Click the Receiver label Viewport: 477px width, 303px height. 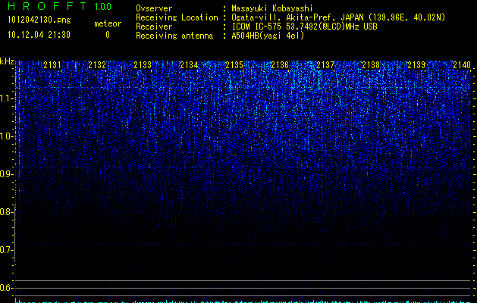154,27
